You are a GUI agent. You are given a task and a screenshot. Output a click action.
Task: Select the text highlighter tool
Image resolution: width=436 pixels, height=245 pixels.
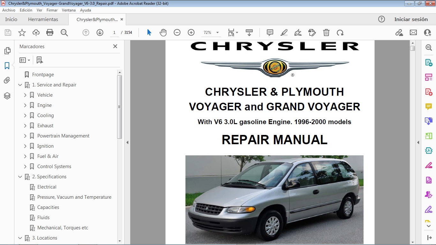tap(284, 32)
